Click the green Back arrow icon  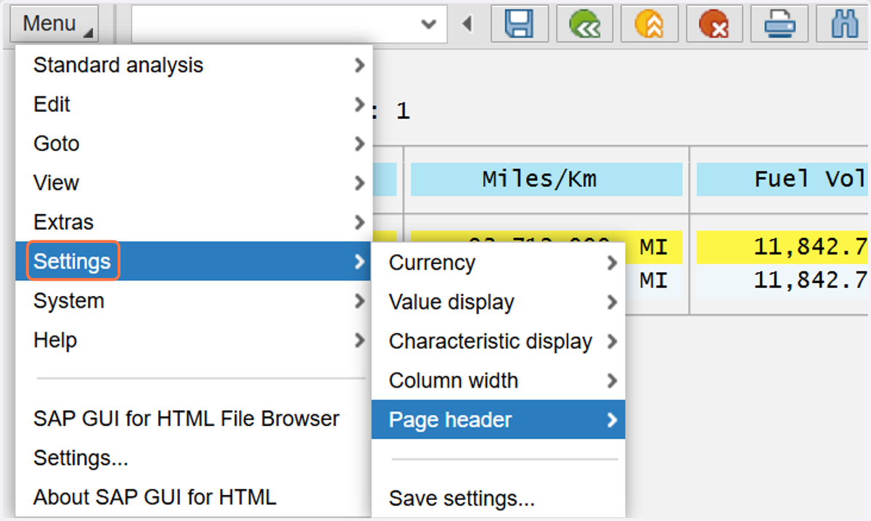pyautogui.click(x=584, y=25)
